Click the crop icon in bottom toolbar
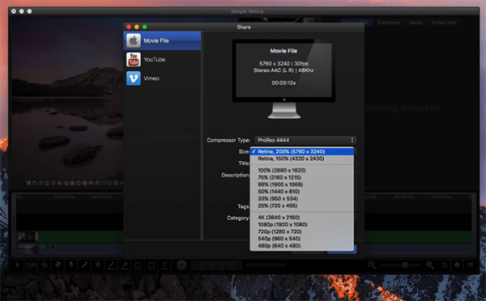This screenshot has width=486, height=301. tap(445, 265)
